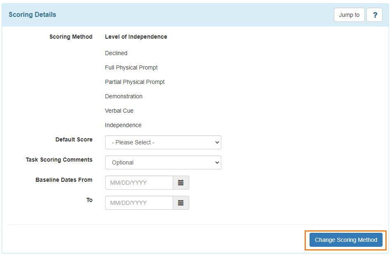The height and width of the screenshot is (255, 392).
Task: Click the Default Score label
Action: 74,139
